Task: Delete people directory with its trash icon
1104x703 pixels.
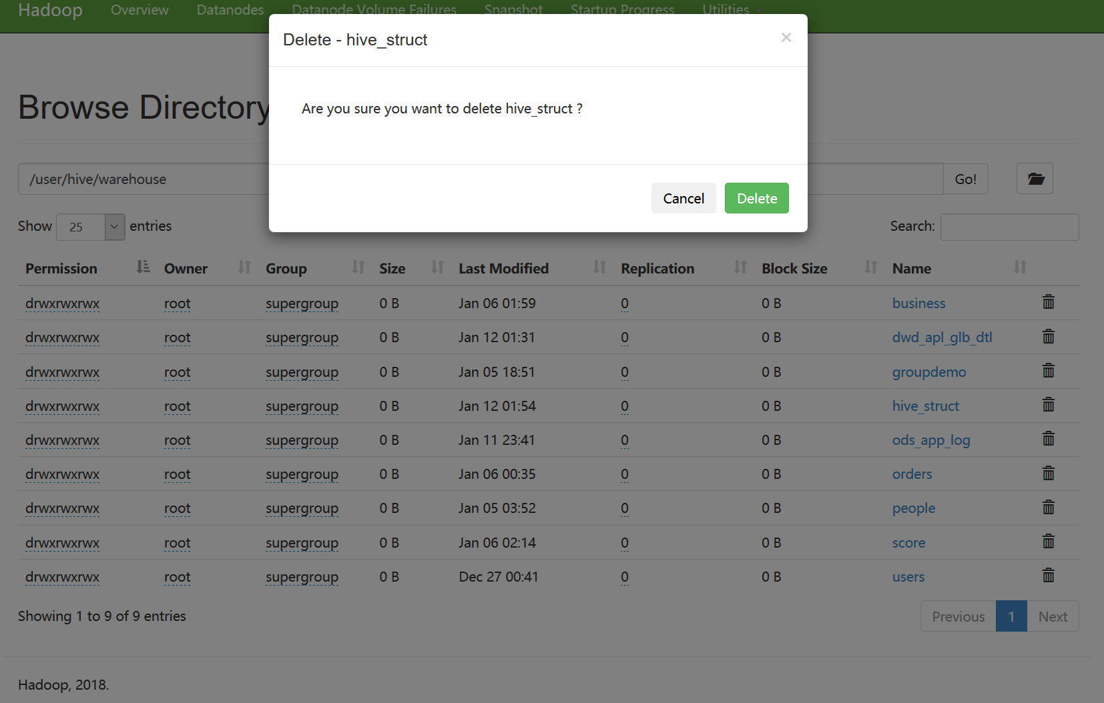Action: point(1048,508)
